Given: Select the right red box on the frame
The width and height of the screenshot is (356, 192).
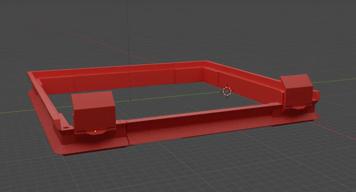Looking at the screenshot, I should [297, 90].
